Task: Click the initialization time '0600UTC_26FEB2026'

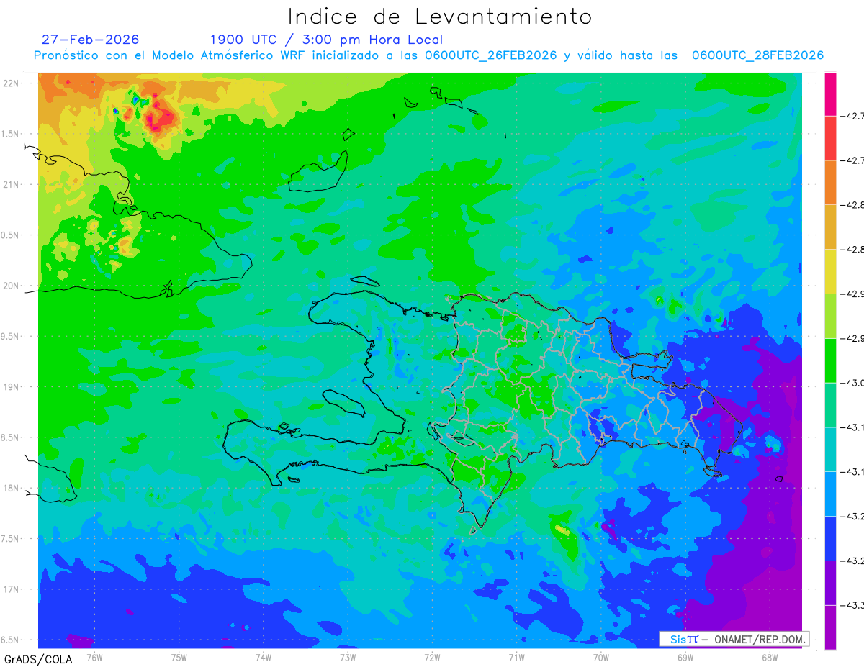Action: tap(491, 55)
